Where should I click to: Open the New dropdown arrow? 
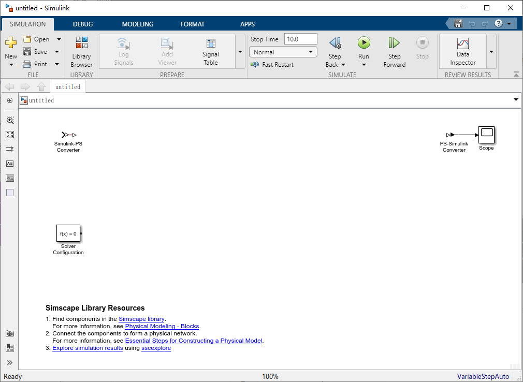[x=11, y=65]
